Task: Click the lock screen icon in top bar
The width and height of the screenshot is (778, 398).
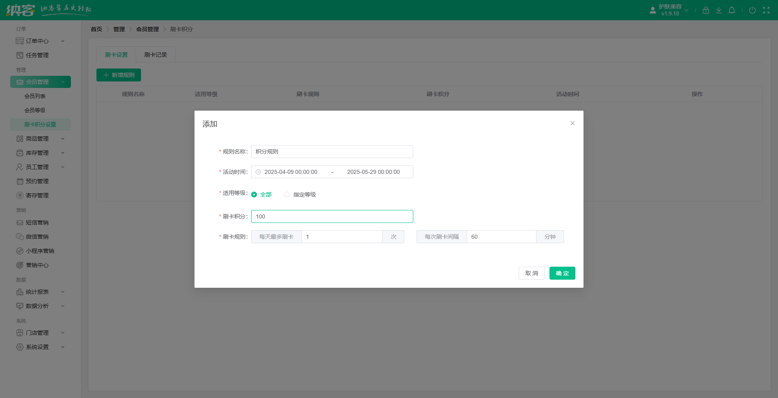Action: 705,10
